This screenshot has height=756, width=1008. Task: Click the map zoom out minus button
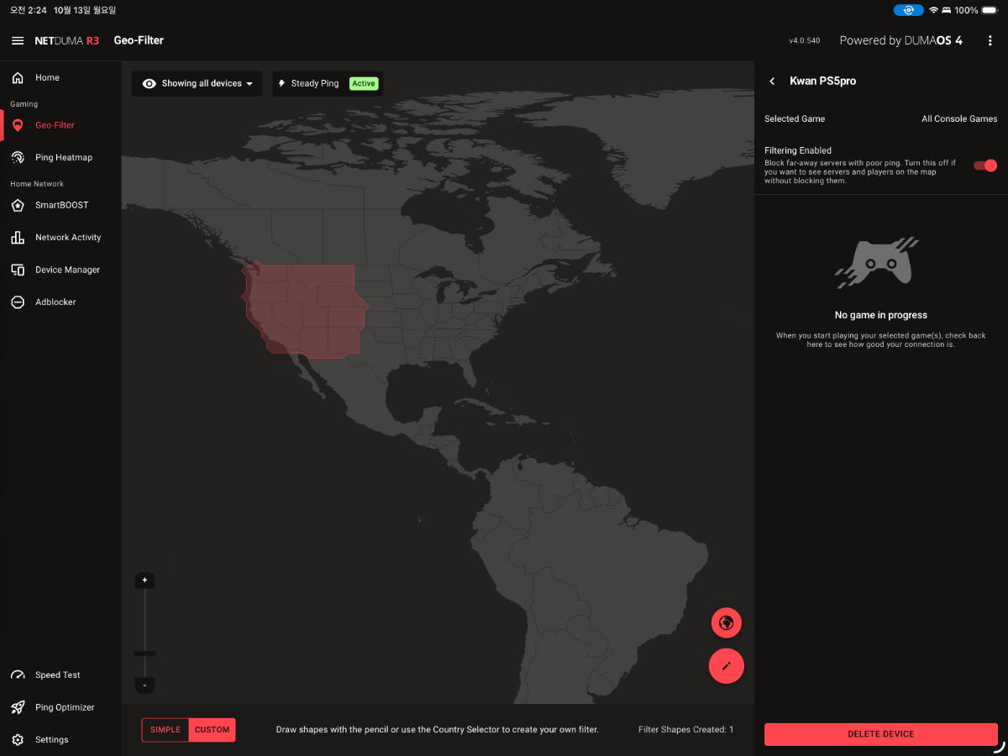(x=144, y=685)
